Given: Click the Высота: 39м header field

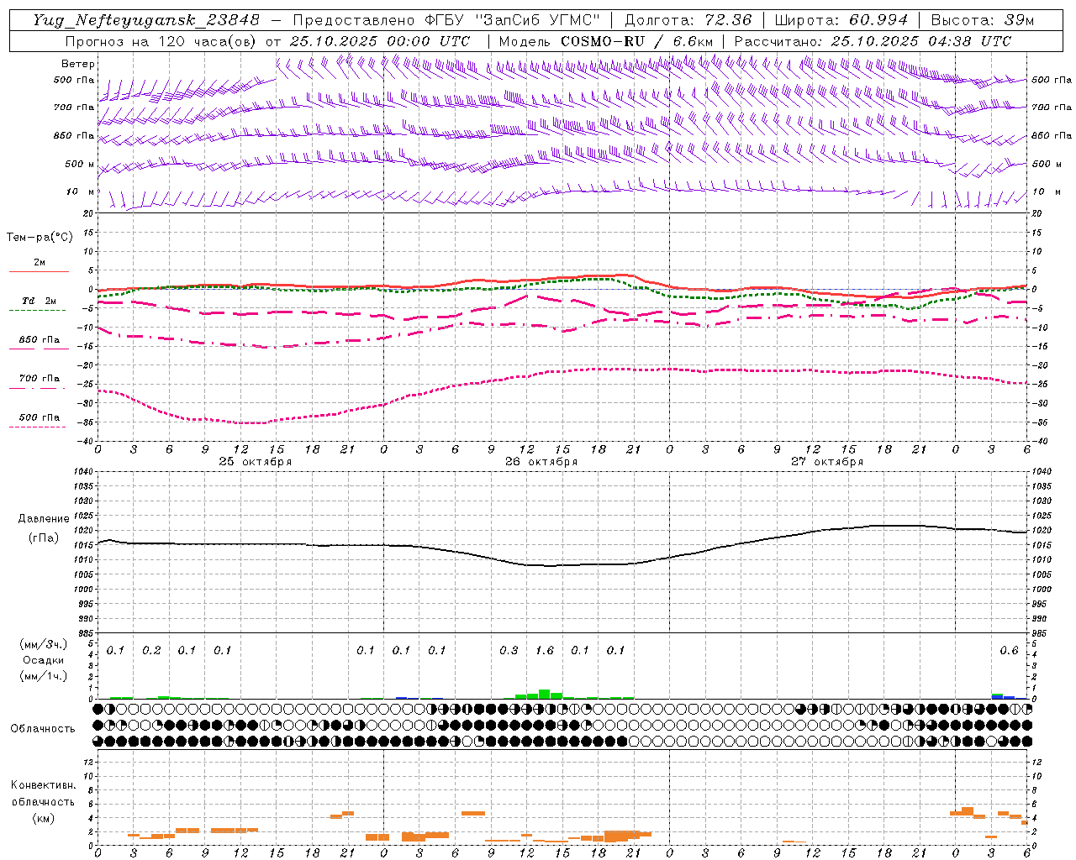Looking at the screenshot, I should (x=984, y=20).
